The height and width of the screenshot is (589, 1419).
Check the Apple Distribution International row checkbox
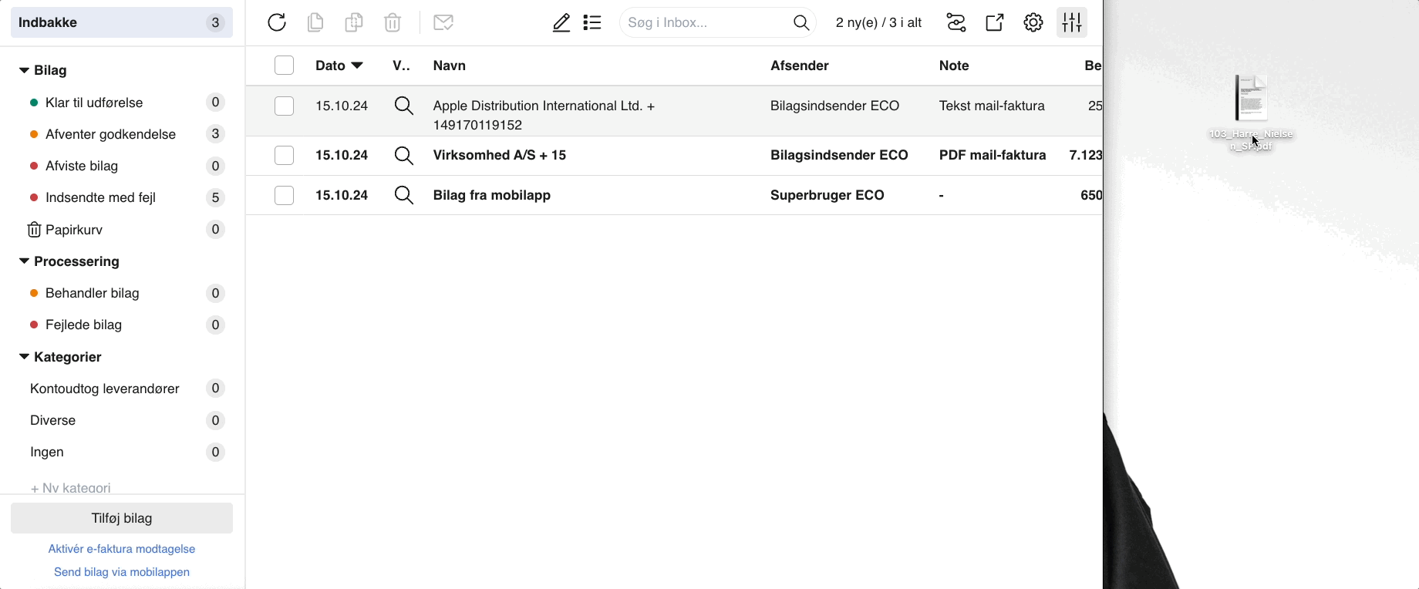click(285, 106)
